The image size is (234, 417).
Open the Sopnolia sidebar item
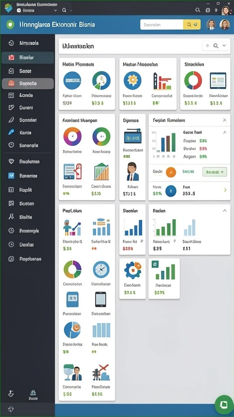click(28, 83)
